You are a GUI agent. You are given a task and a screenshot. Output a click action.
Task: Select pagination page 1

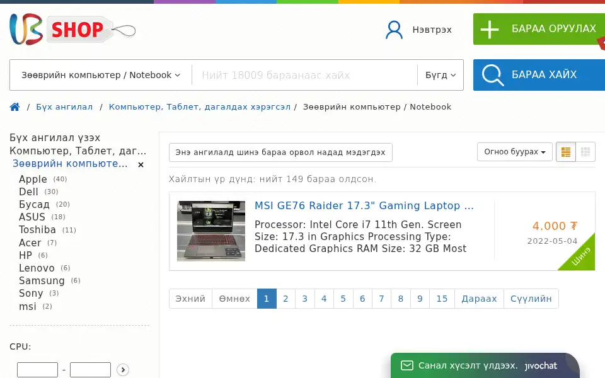tap(267, 299)
